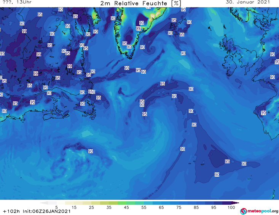
Task: Pick the turquoise legend swatch right of 55
Action: [x=148, y=203]
